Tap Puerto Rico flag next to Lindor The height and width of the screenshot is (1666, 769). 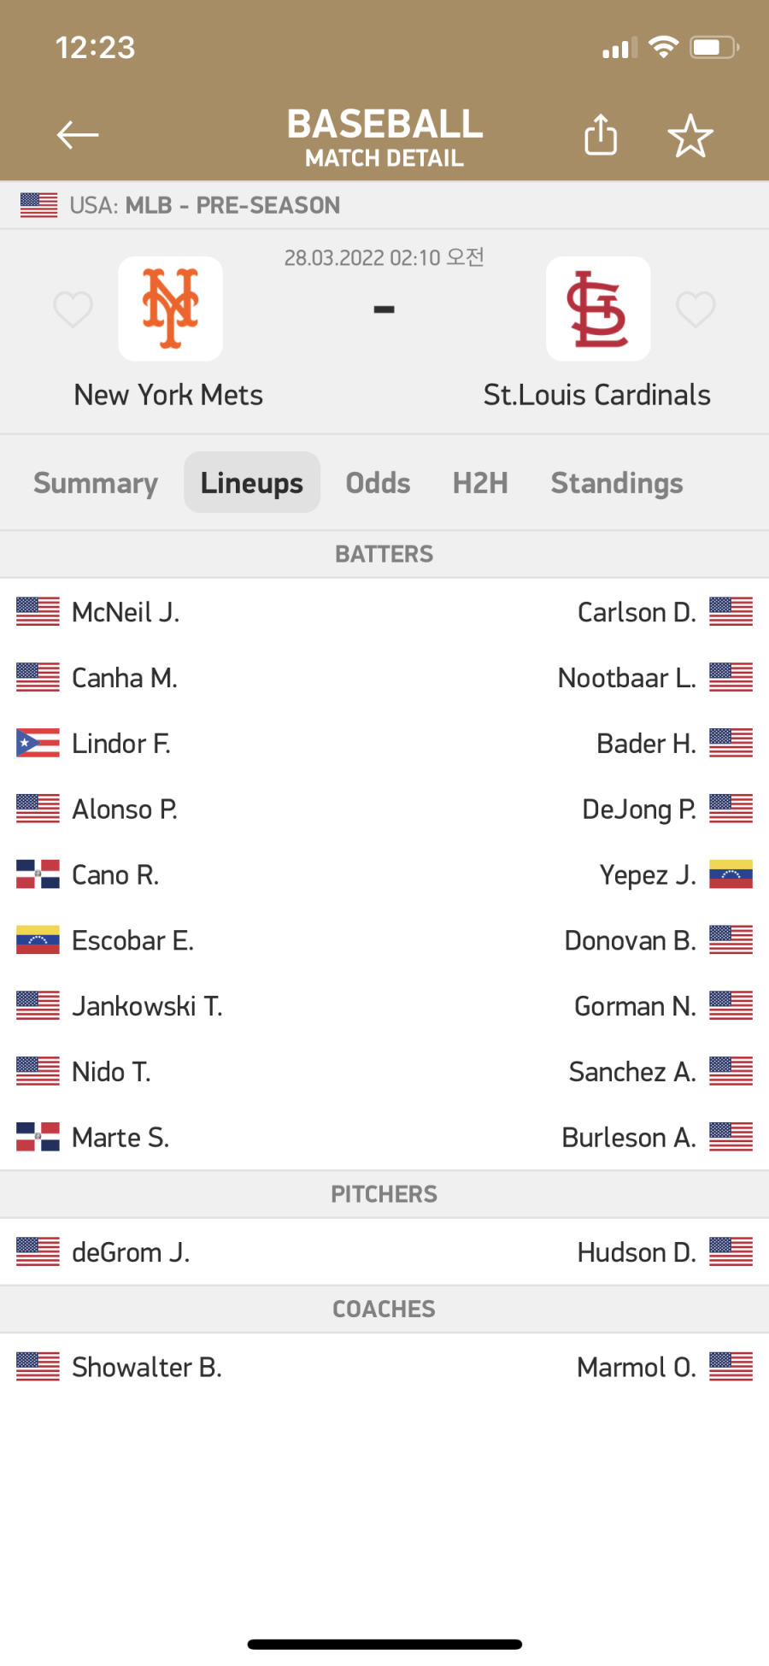tap(38, 743)
